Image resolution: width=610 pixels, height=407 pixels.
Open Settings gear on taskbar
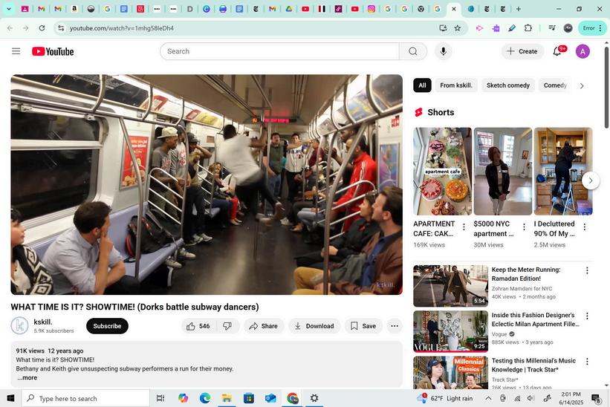(314, 398)
